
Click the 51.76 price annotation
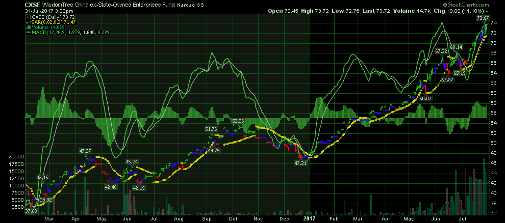point(211,129)
